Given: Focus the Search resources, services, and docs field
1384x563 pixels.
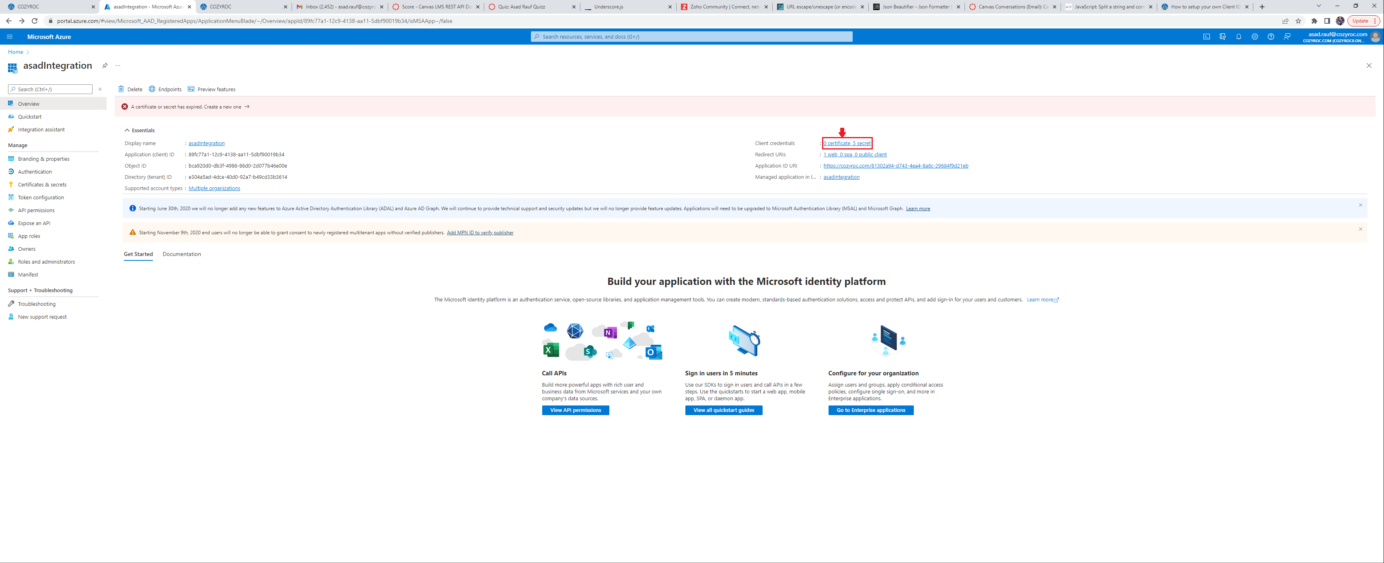Looking at the screenshot, I should click(691, 37).
